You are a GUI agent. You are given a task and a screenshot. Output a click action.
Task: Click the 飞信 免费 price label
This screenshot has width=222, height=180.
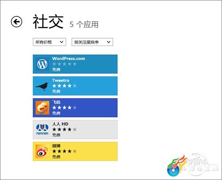pos(56,113)
